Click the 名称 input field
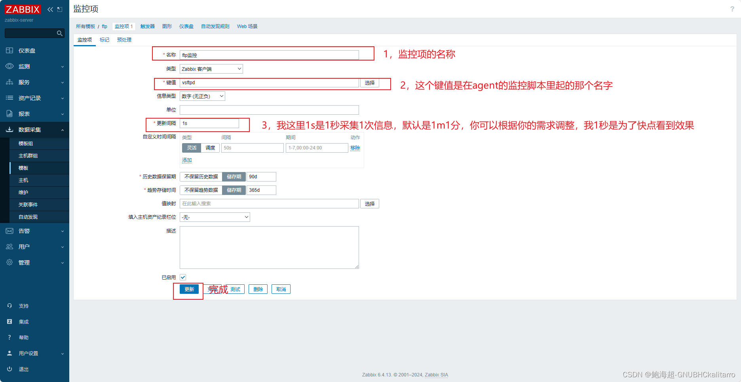 (x=269, y=55)
